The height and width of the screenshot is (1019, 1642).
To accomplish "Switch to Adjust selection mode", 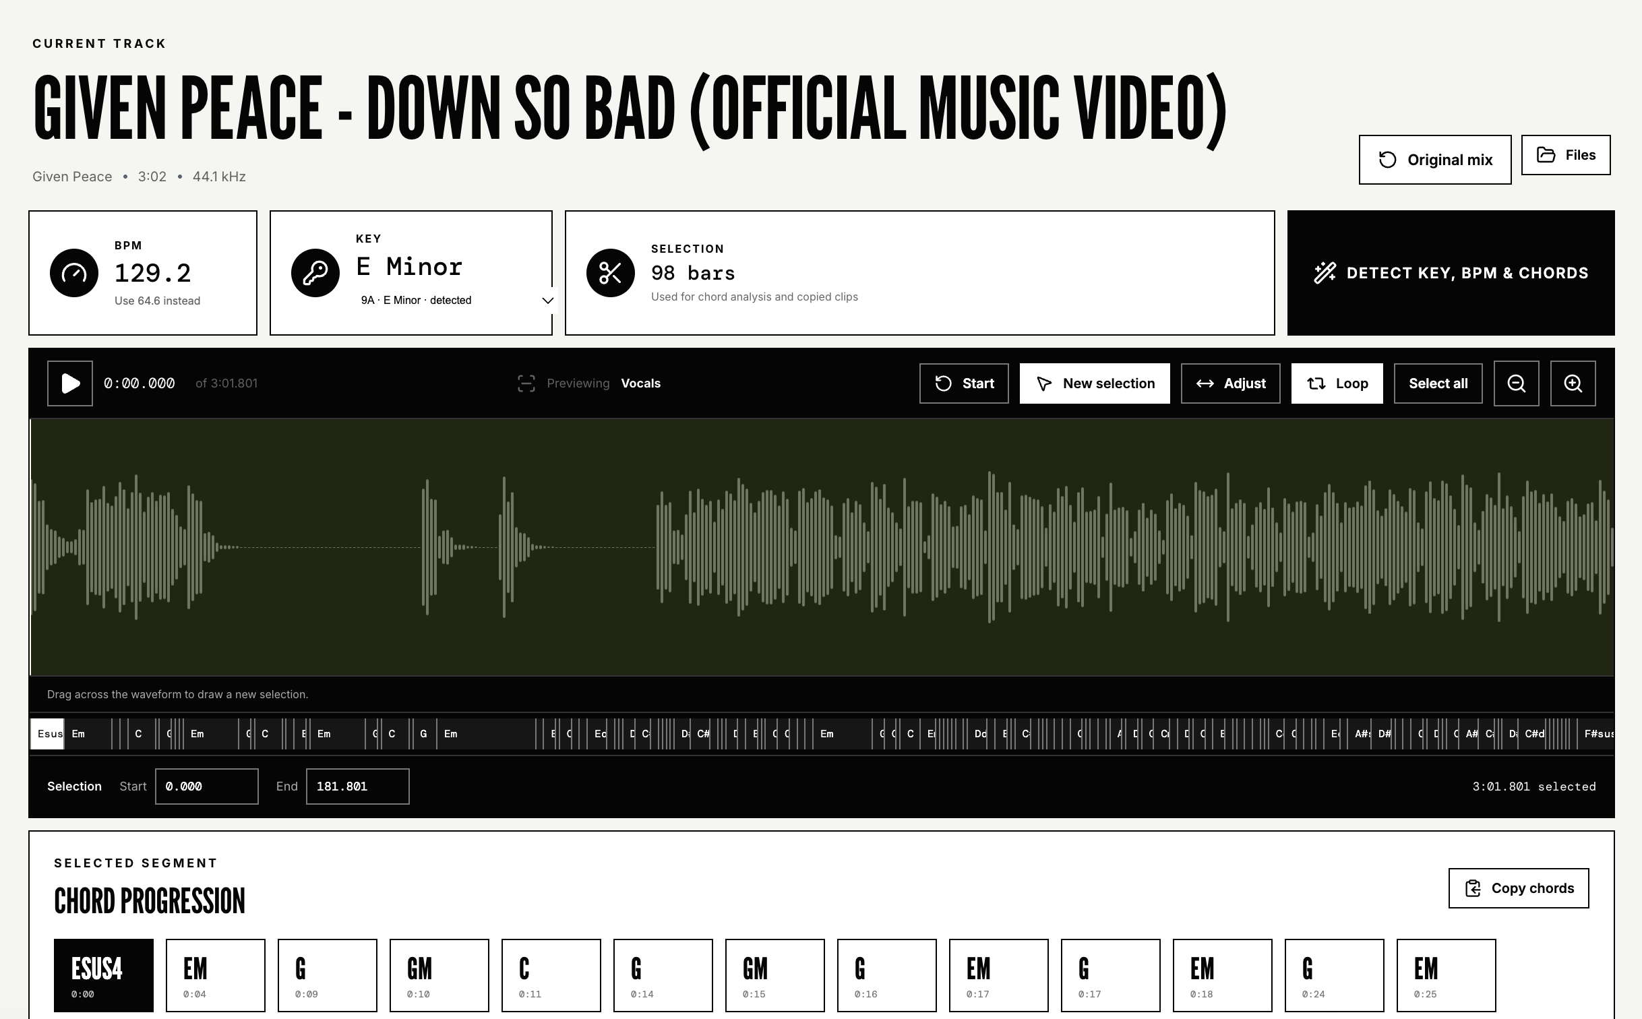I will click(x=1231, y=383).
